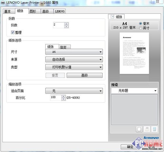Click the delete preset trash icon

(154, 129)
